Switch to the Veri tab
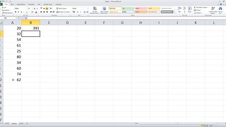The height and width of the screenshot is (127, 226). click(39, 5)
